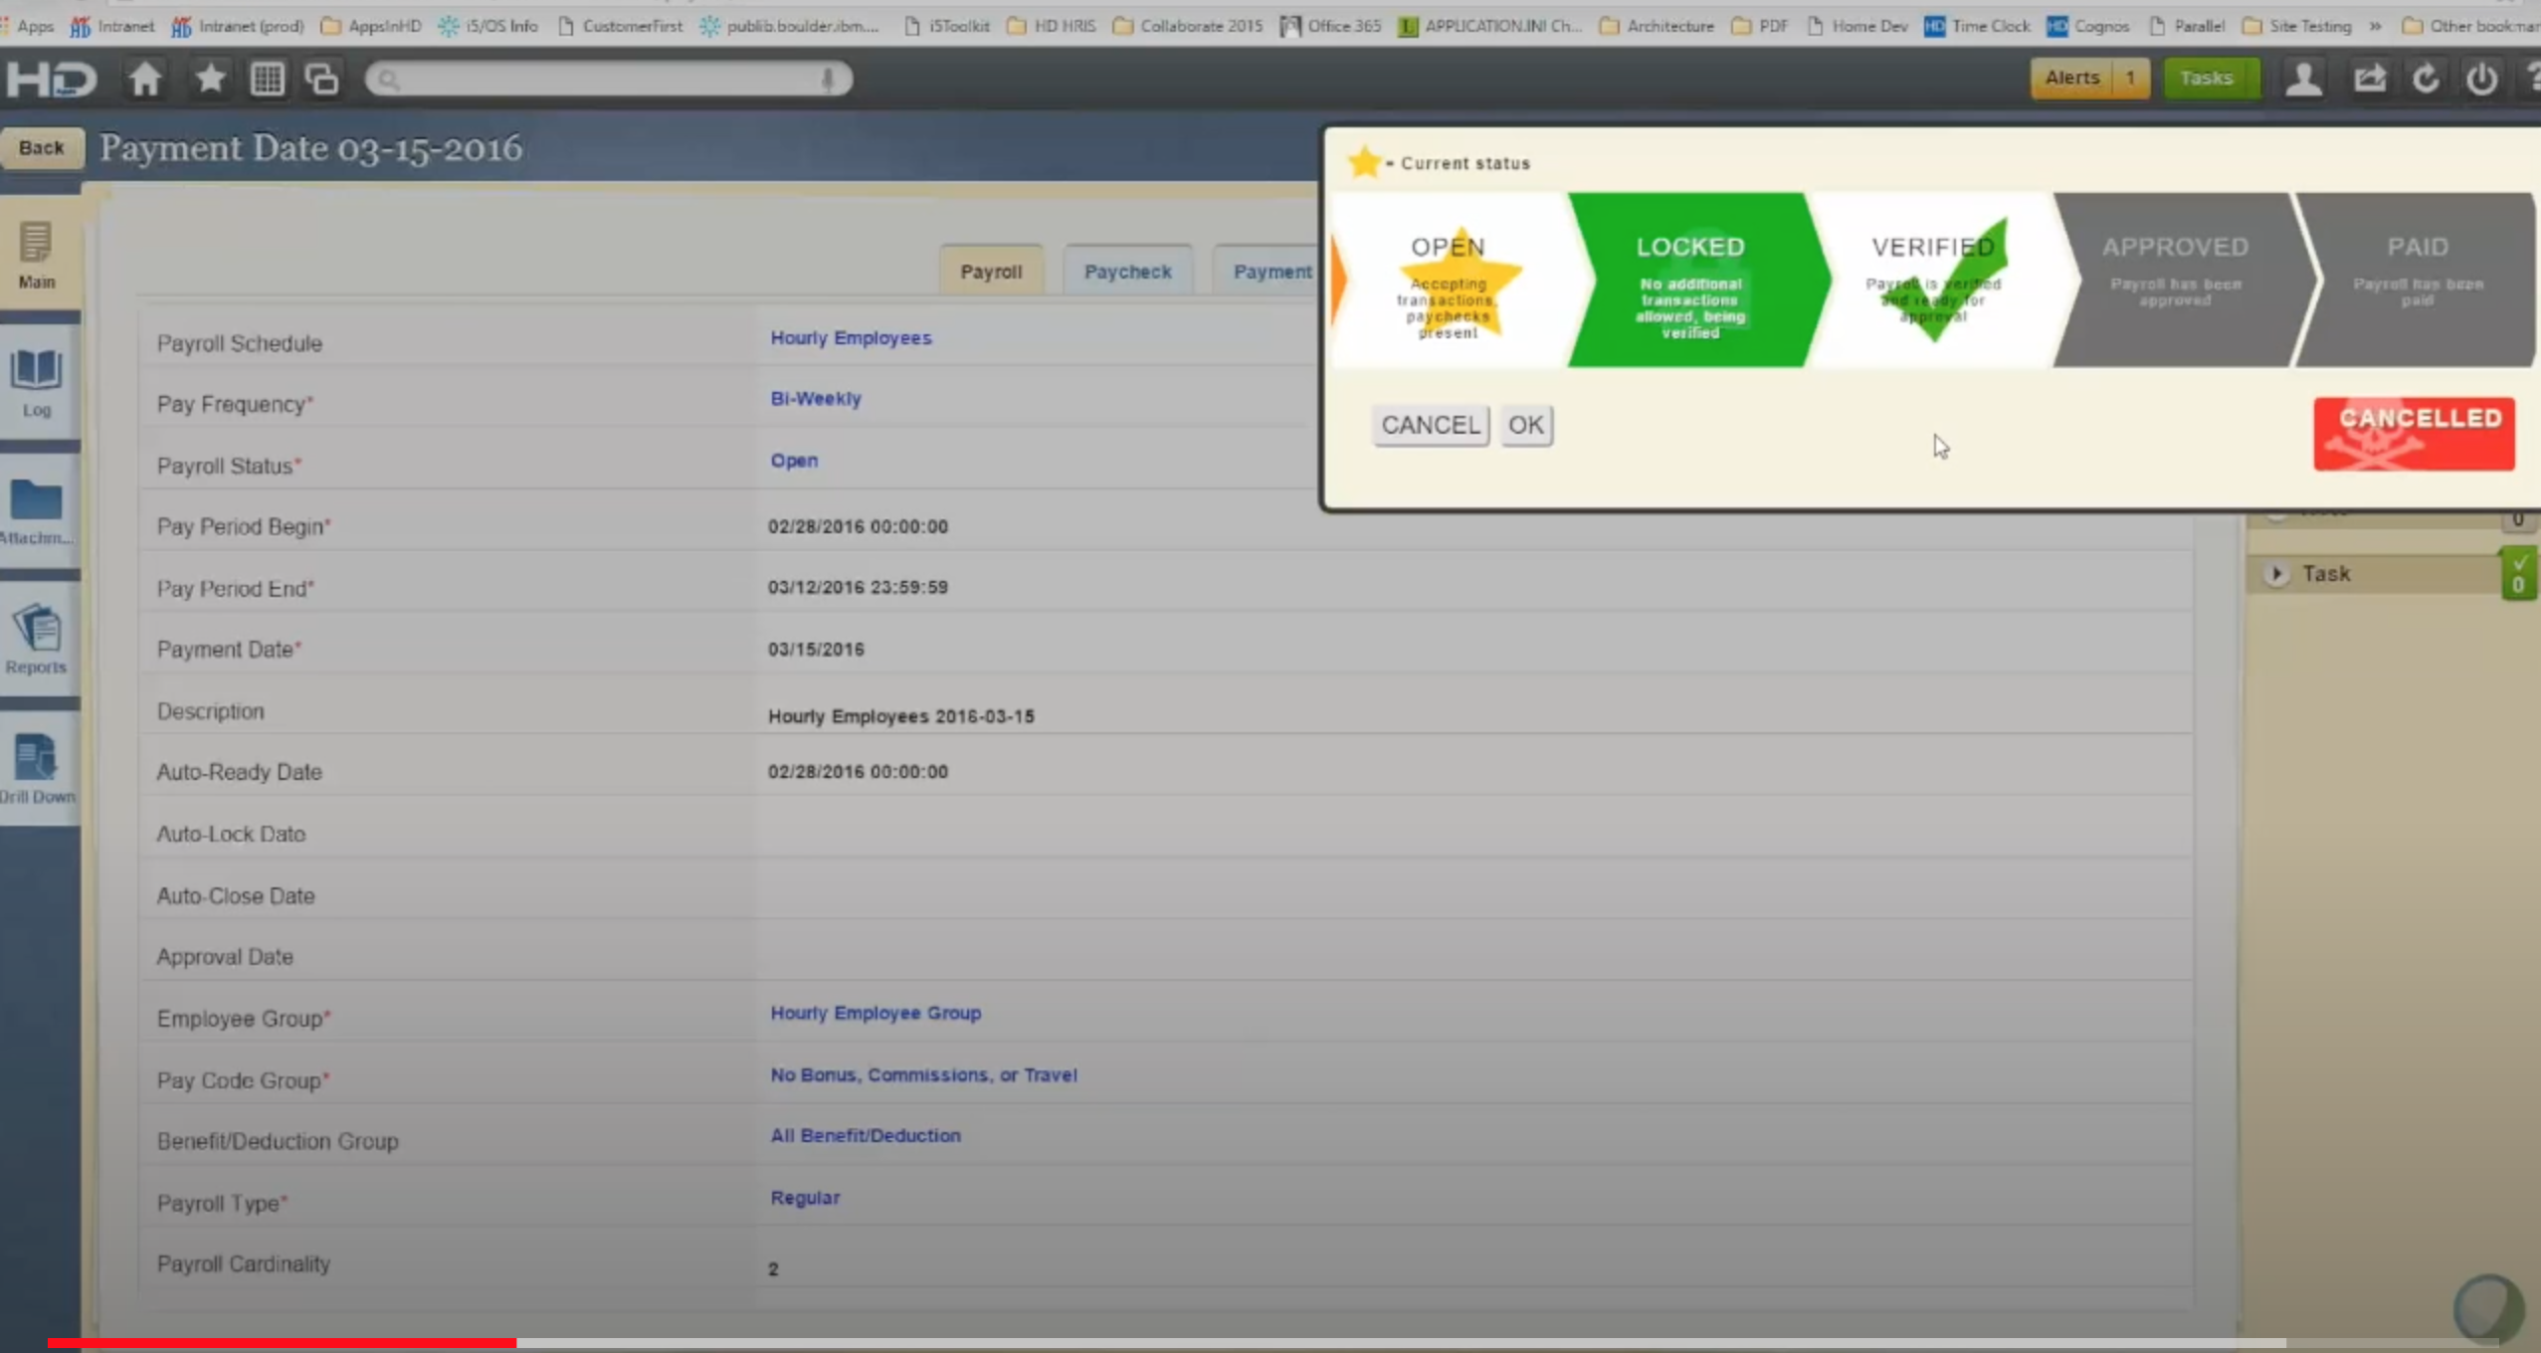This screenshot has height=1353, width=2541.
Task: Click the duplicate windows icon in toolbar
Action: [x=320, y=79]
